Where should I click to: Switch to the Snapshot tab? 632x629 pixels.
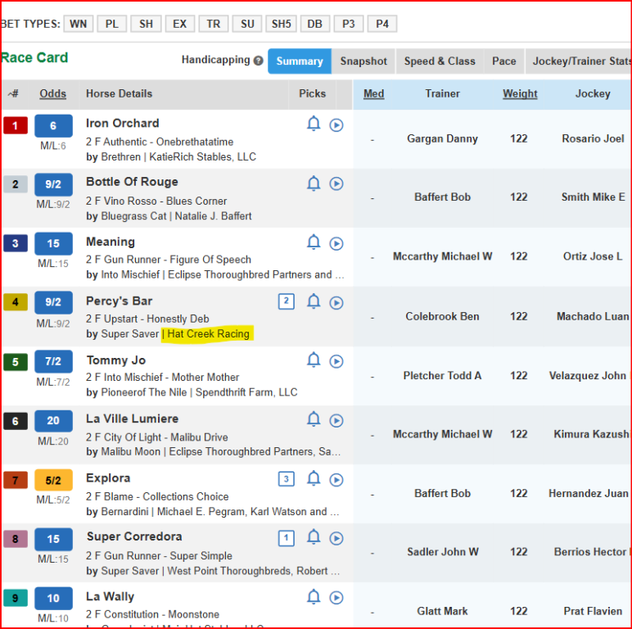363,61
